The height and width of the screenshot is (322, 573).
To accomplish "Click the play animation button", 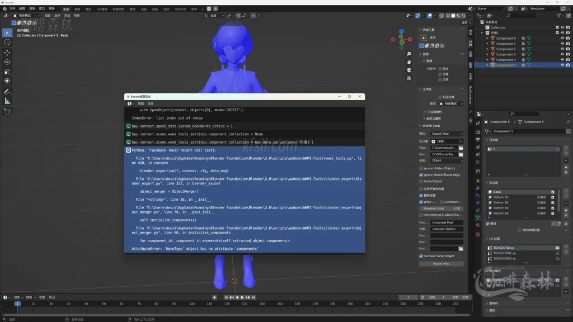I will [x=242, y=297].
